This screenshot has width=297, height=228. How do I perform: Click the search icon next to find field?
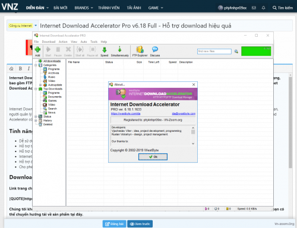(236, 52)
